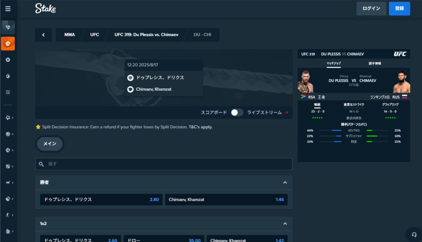The width and height of the screenshot is (422, 242).
Task: Bet on ドゥプレシス、ドリクス at 2.80
Action: [101, 200]
